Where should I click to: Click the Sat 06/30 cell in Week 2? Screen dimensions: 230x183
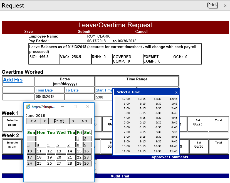[x=199, y=147]
